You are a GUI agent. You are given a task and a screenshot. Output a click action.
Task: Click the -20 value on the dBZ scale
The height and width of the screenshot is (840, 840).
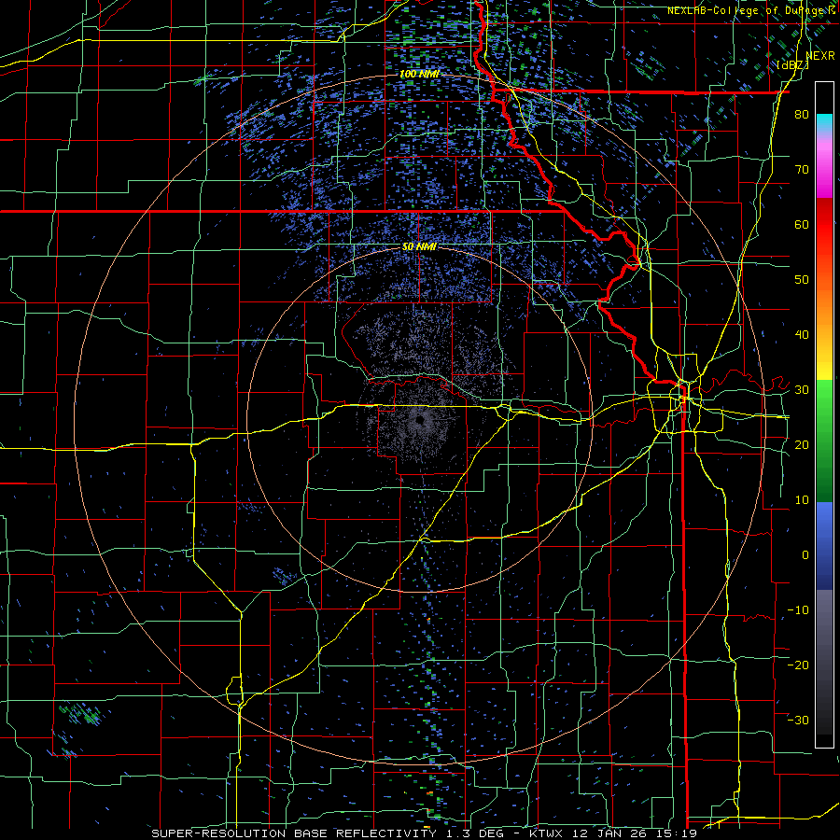(798, 665)
